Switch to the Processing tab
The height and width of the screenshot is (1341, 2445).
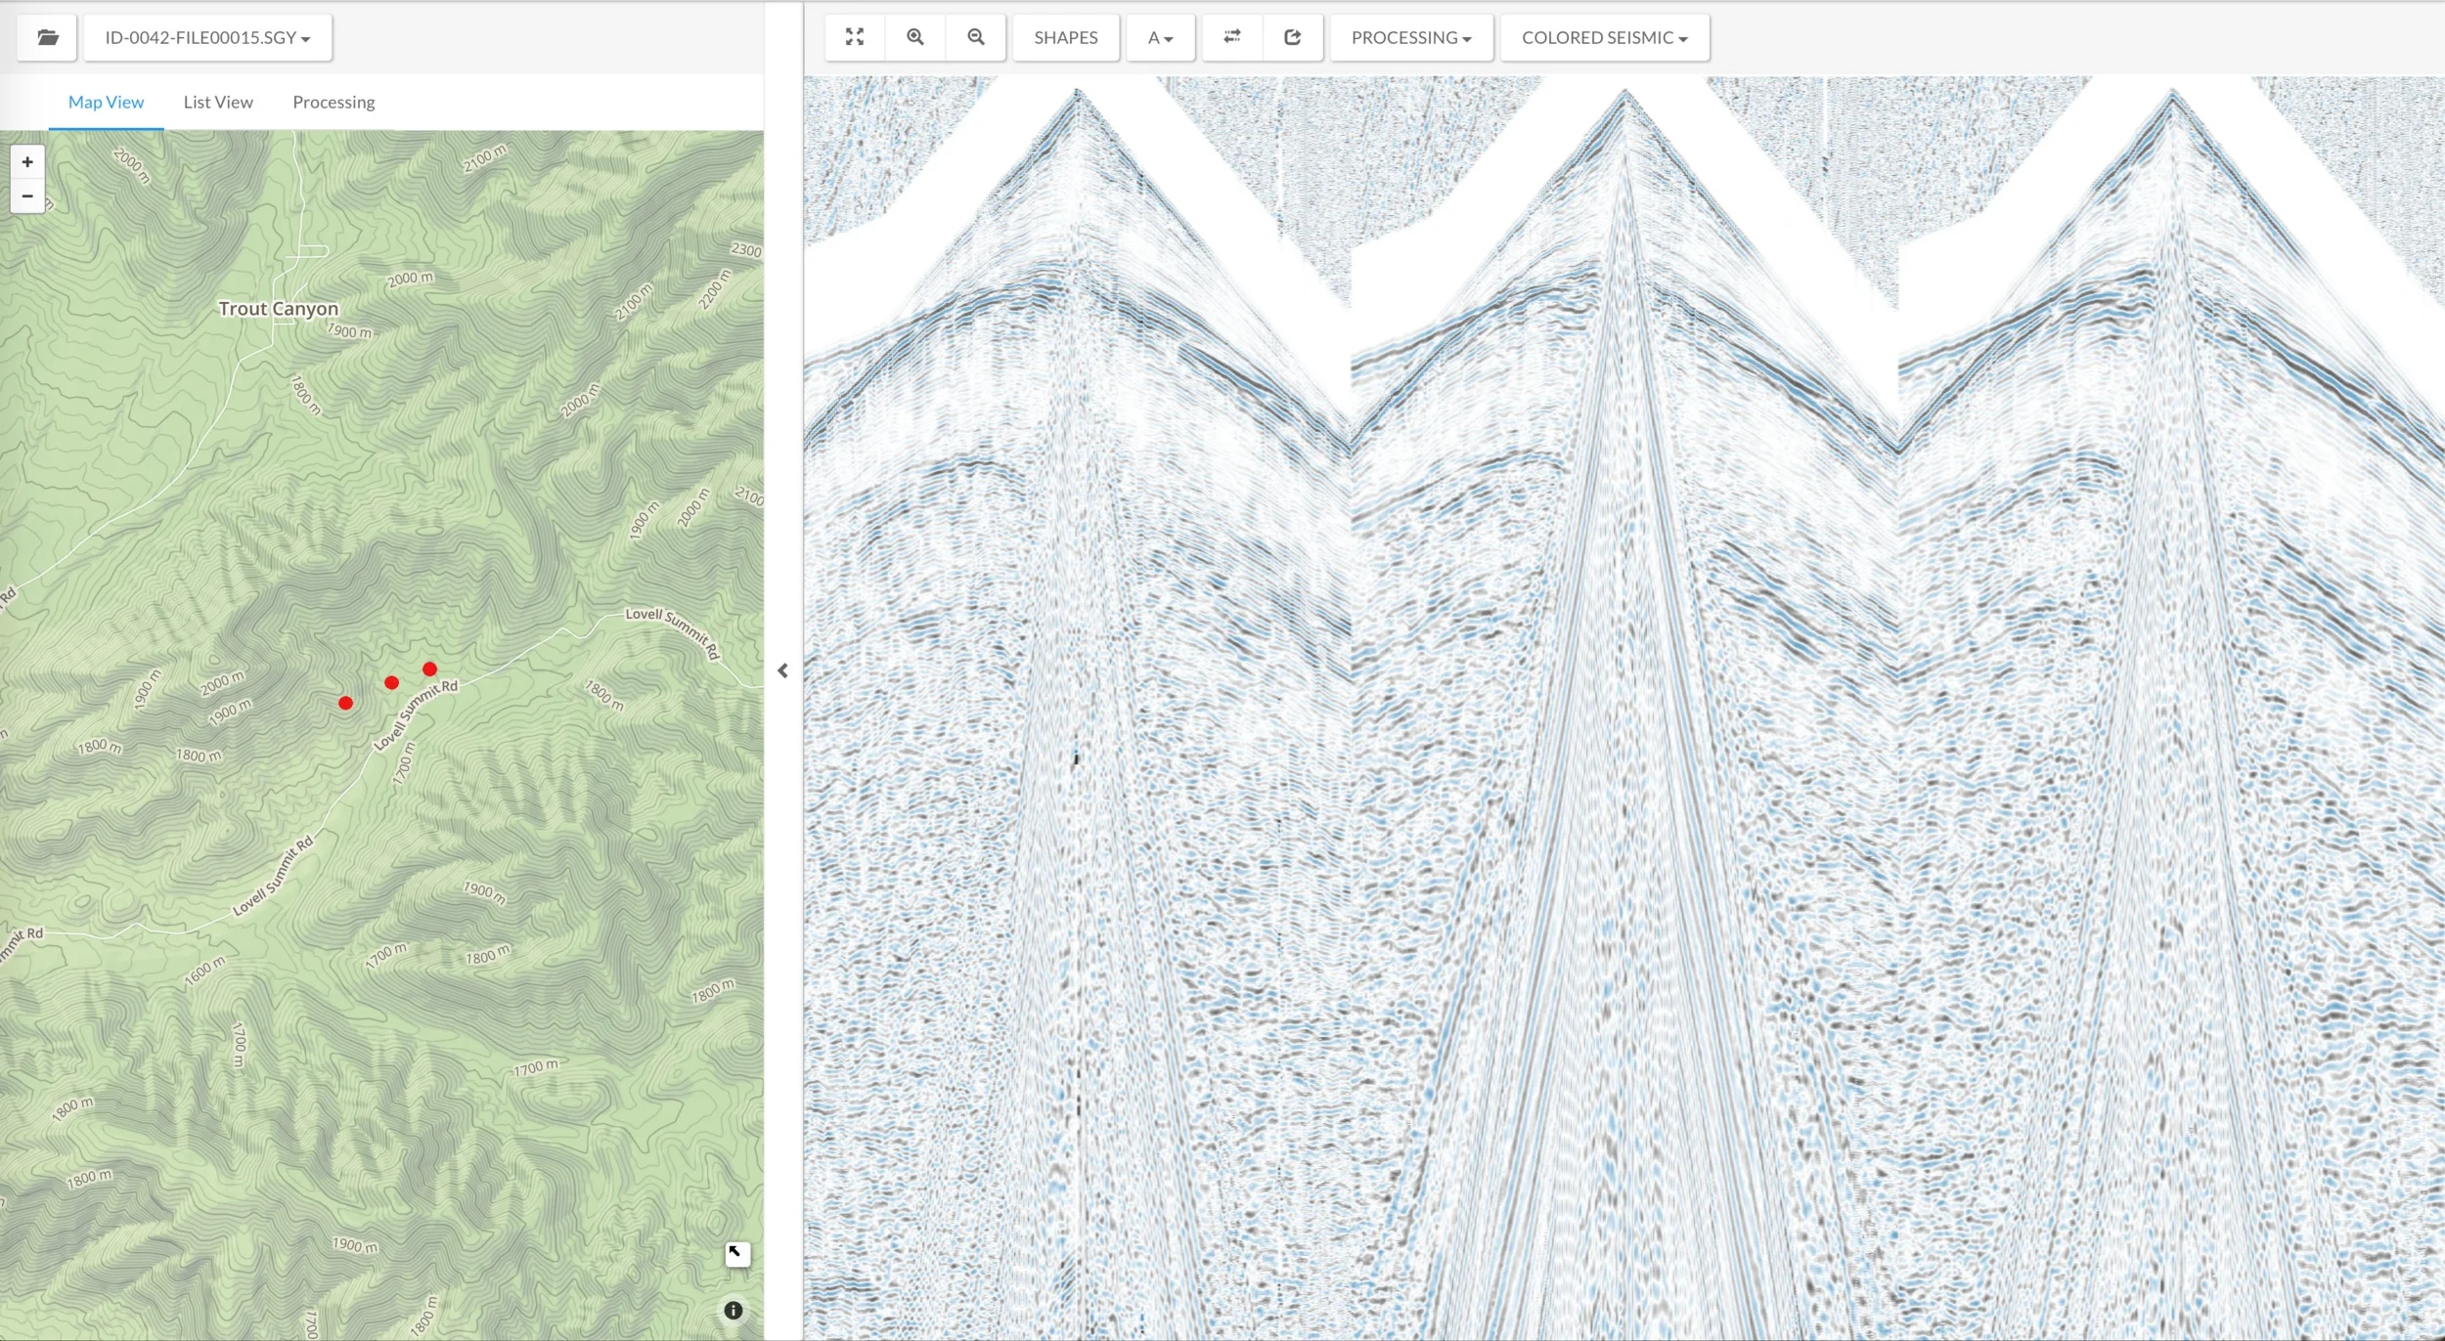pos(333,102)
